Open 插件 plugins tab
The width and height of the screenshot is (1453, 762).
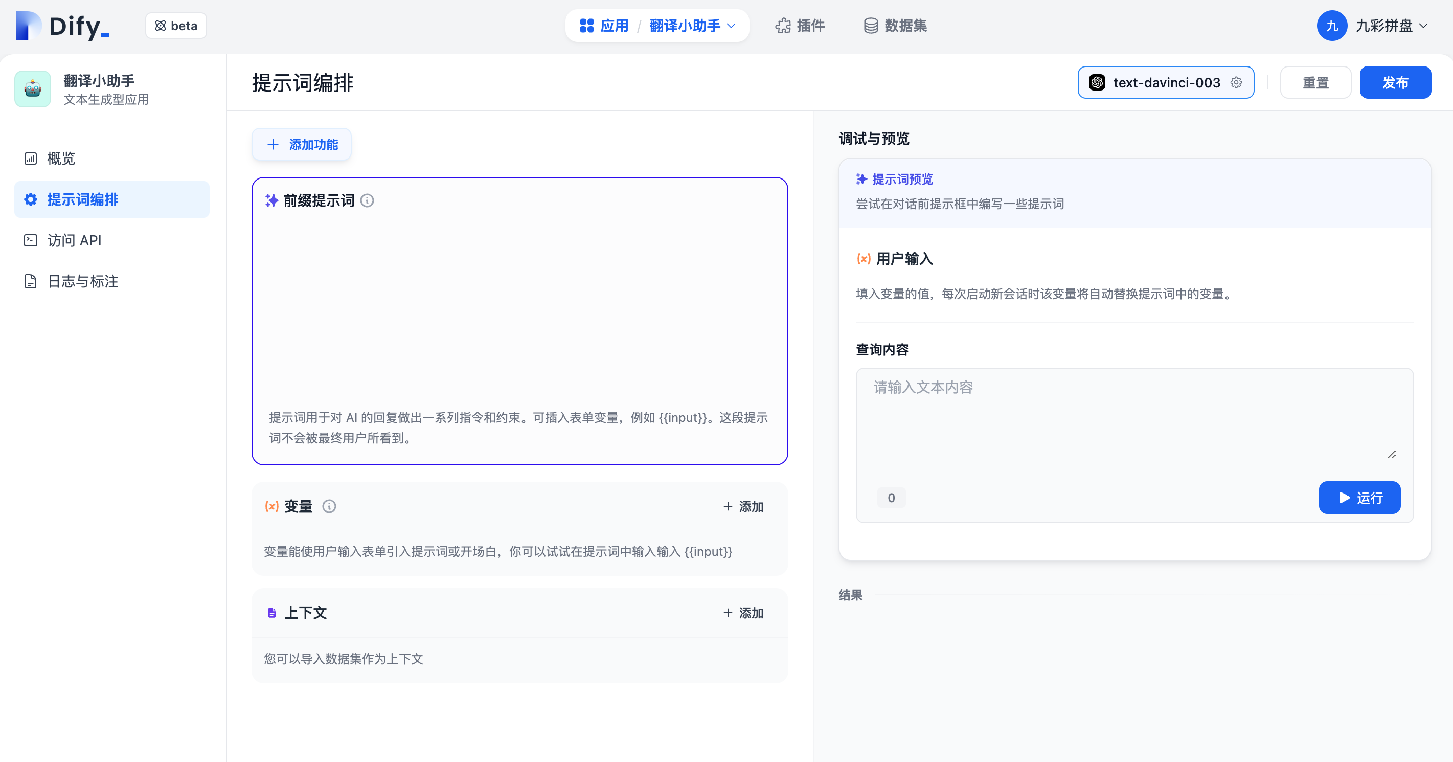[x=800, y=26]
